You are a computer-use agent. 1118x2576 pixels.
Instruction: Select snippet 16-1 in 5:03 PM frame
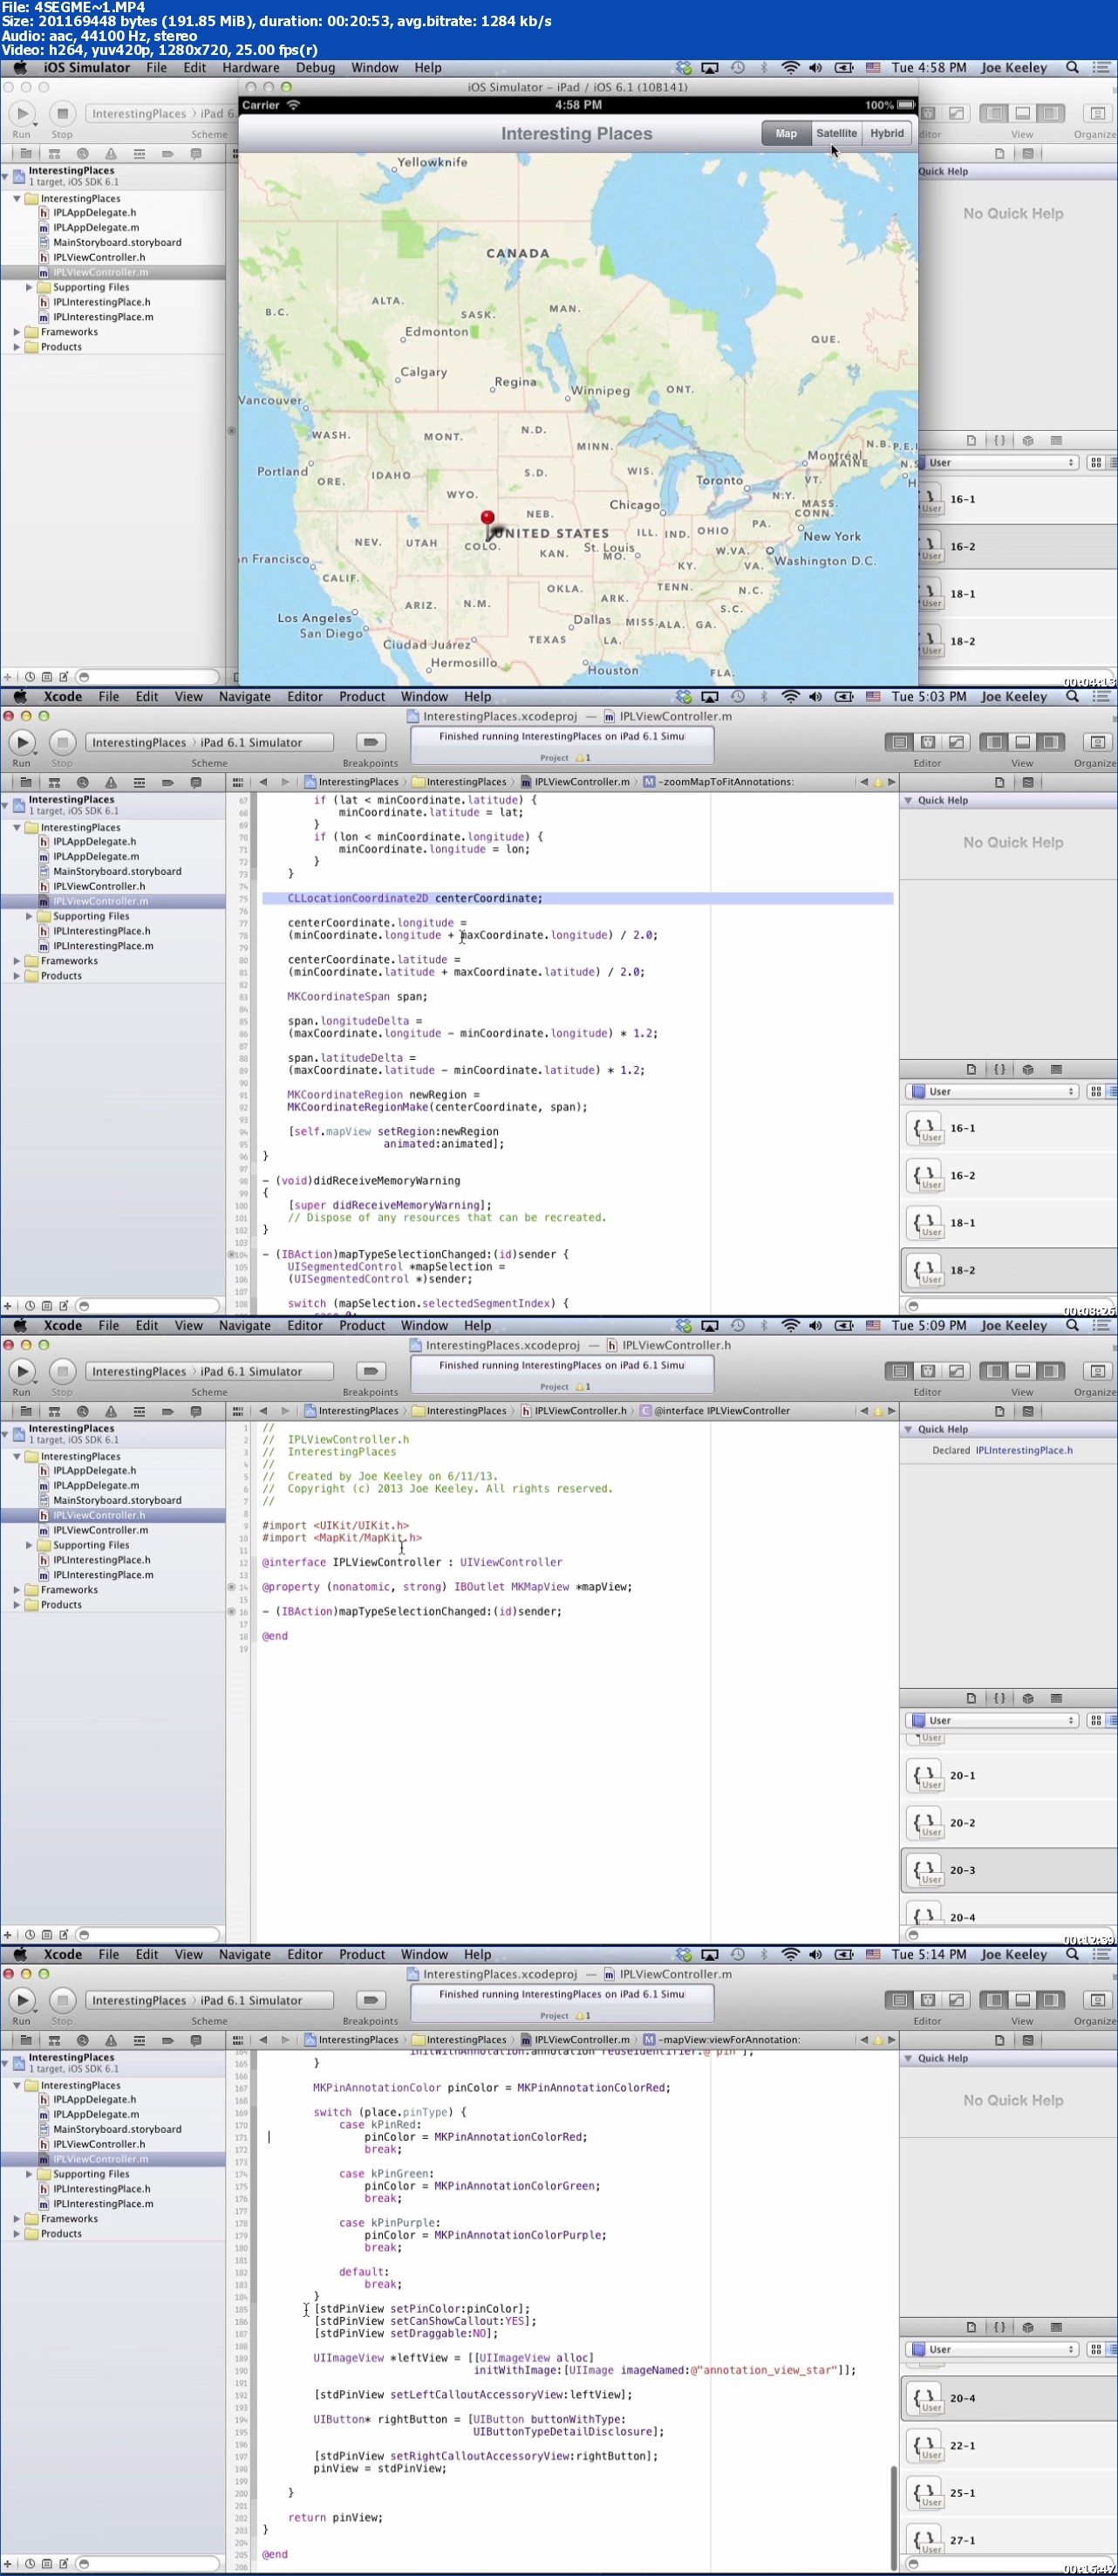pos(1009,1129)
